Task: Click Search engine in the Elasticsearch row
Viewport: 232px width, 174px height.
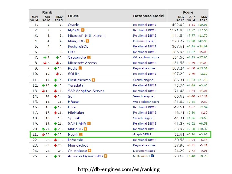Action: (143, 80)
